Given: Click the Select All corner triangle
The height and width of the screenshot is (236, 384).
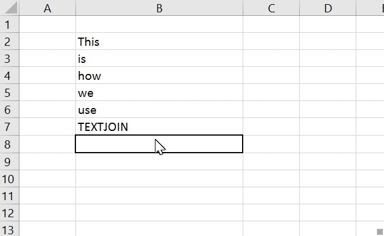Looking at the screenshot, I should tap(10, 8).
